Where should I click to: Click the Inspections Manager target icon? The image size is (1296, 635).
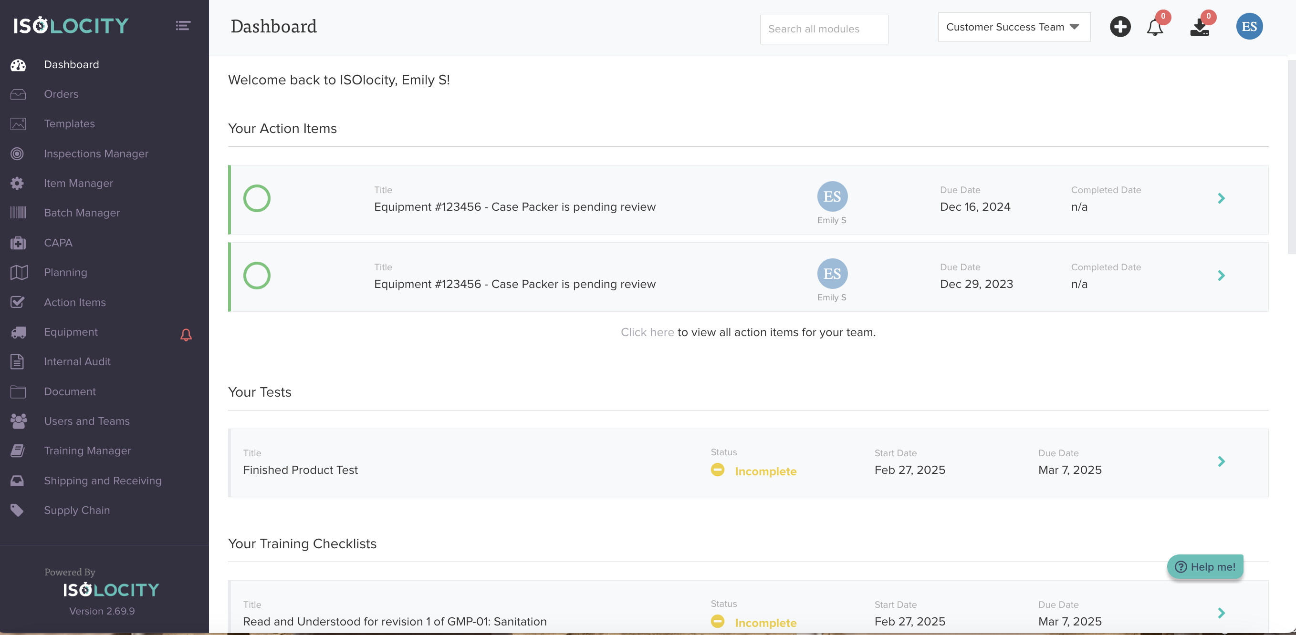pyautogui.click(x=18, y=154)
